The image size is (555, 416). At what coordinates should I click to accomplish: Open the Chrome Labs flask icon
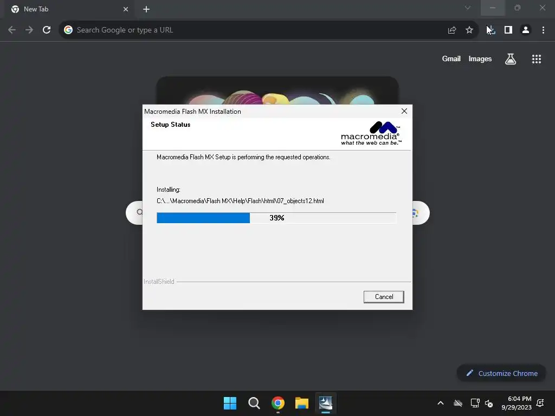511,59
